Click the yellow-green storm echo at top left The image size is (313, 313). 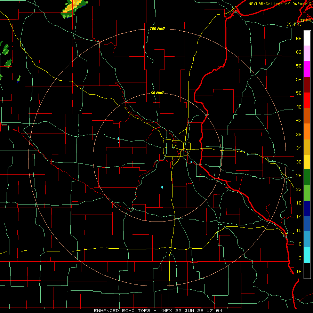74,8
